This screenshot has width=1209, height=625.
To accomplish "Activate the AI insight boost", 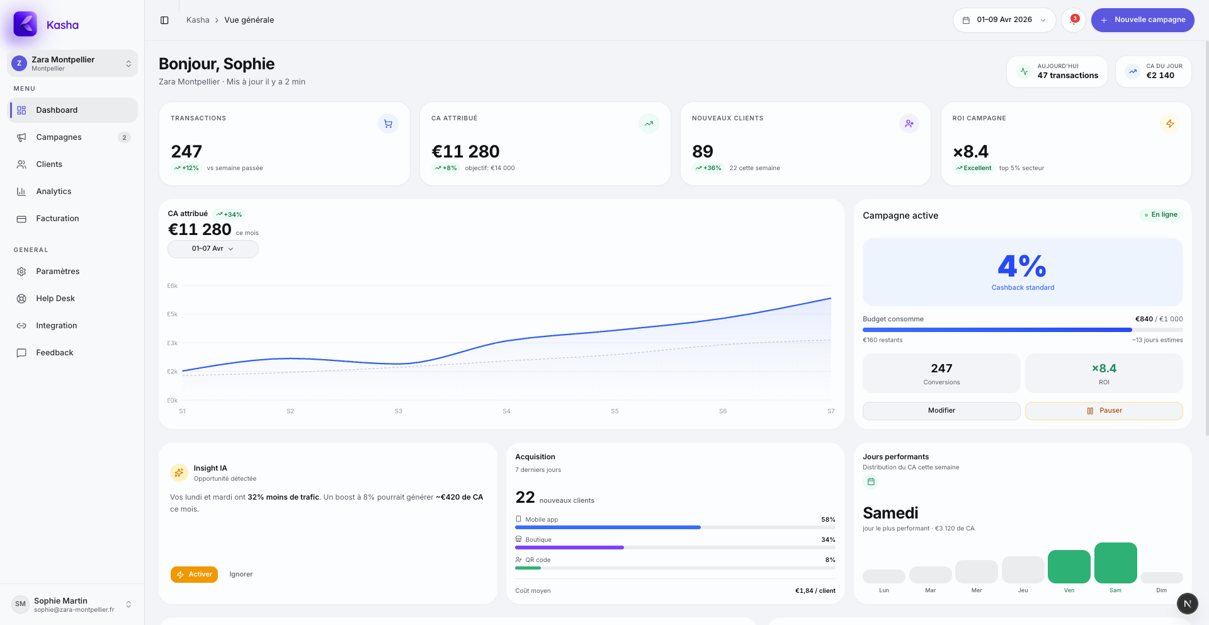I will 194,575.
